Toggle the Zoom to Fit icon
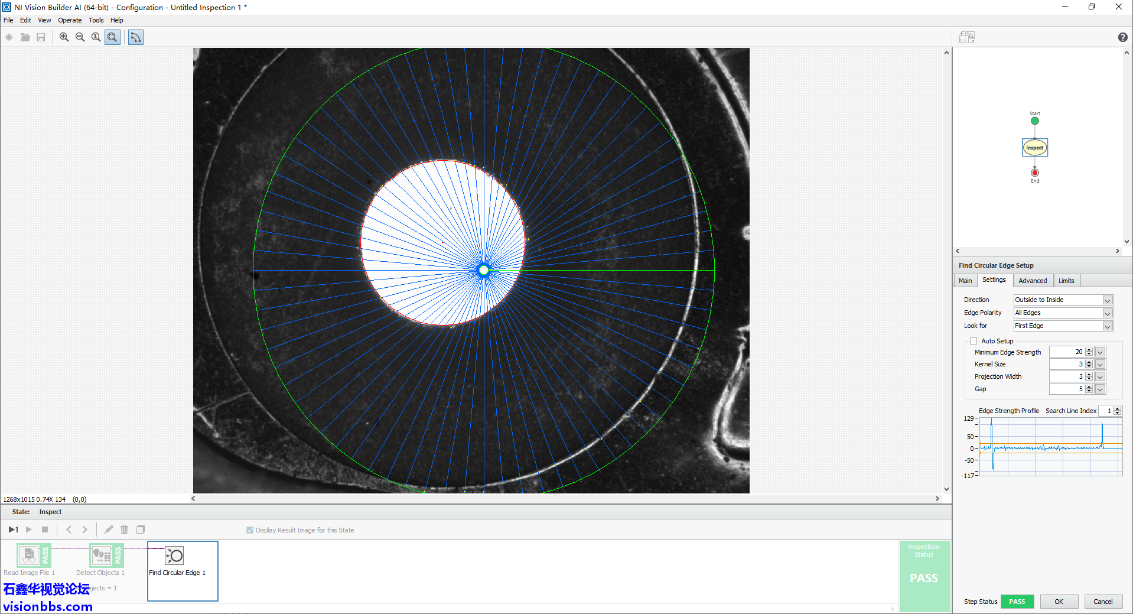The image size is (1133, 614). (112, 37)
